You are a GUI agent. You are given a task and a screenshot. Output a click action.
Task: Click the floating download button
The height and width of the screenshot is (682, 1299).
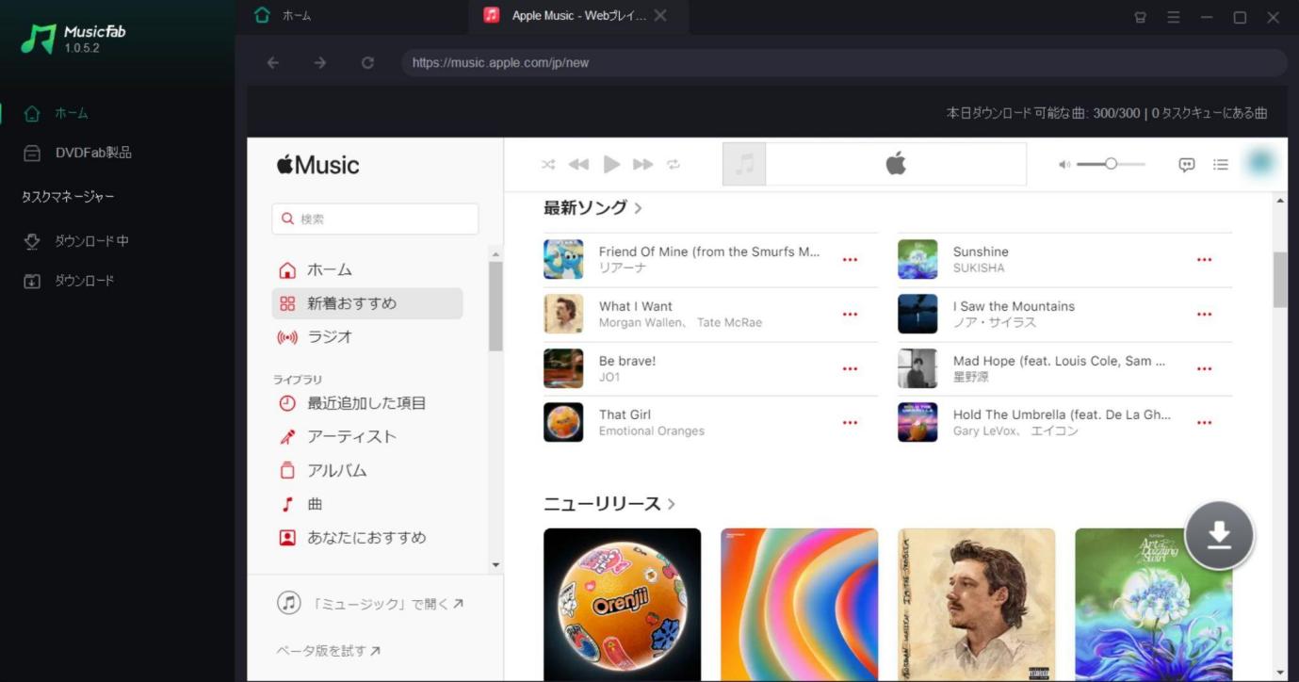[1219, 535]
